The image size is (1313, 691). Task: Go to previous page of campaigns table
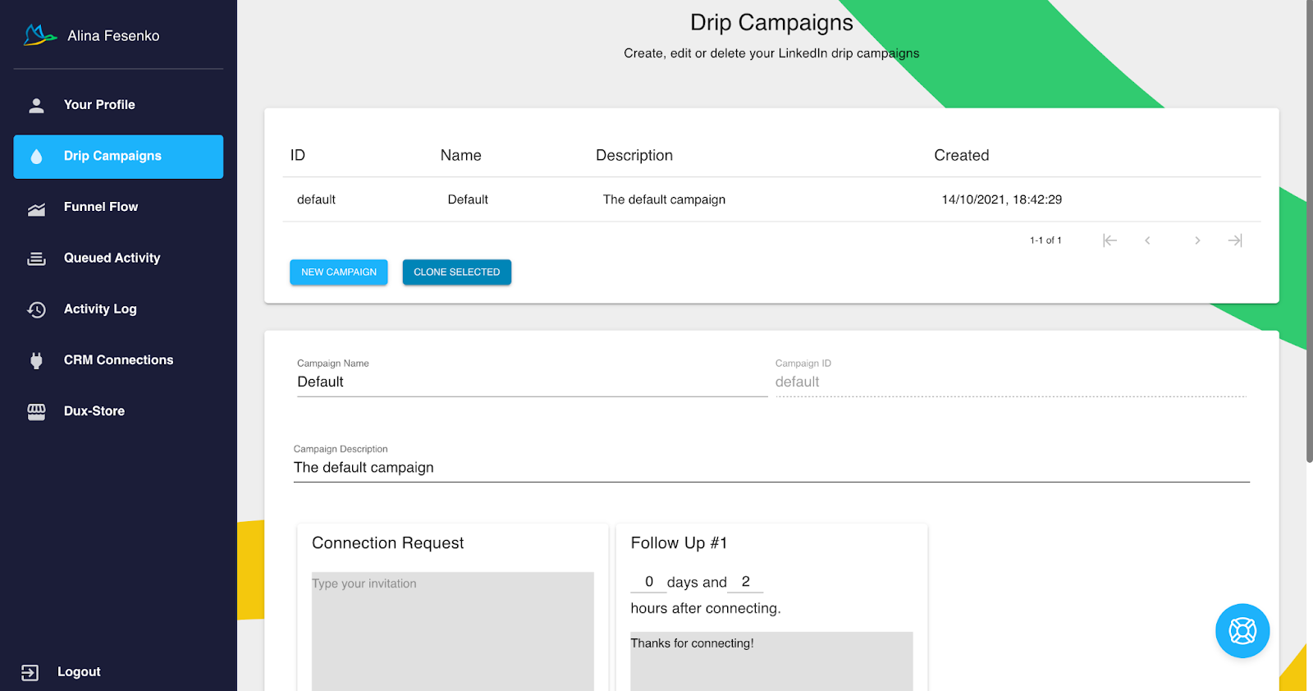[1147, 240]
